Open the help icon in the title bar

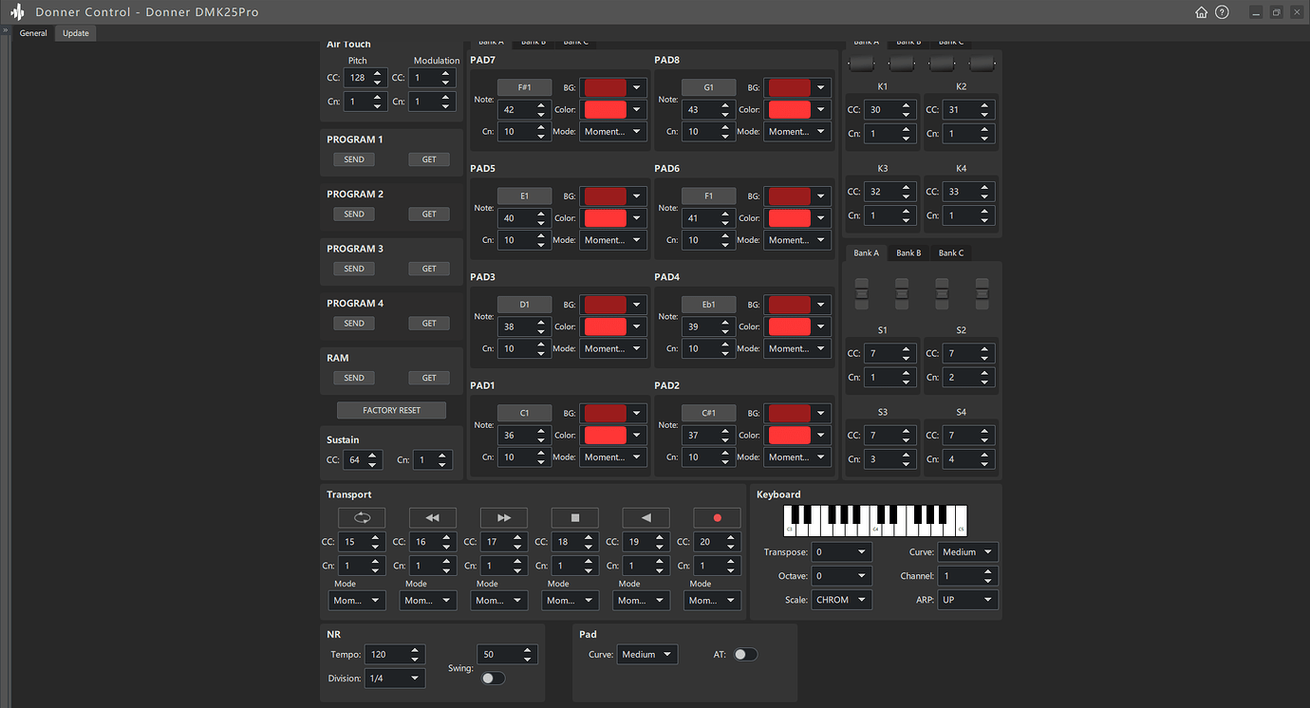click(1223, 11)
